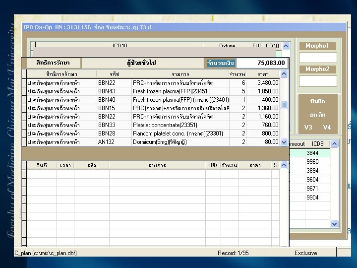Click the Morpho1 input field
357x268 pixels.
click(318, 58)
